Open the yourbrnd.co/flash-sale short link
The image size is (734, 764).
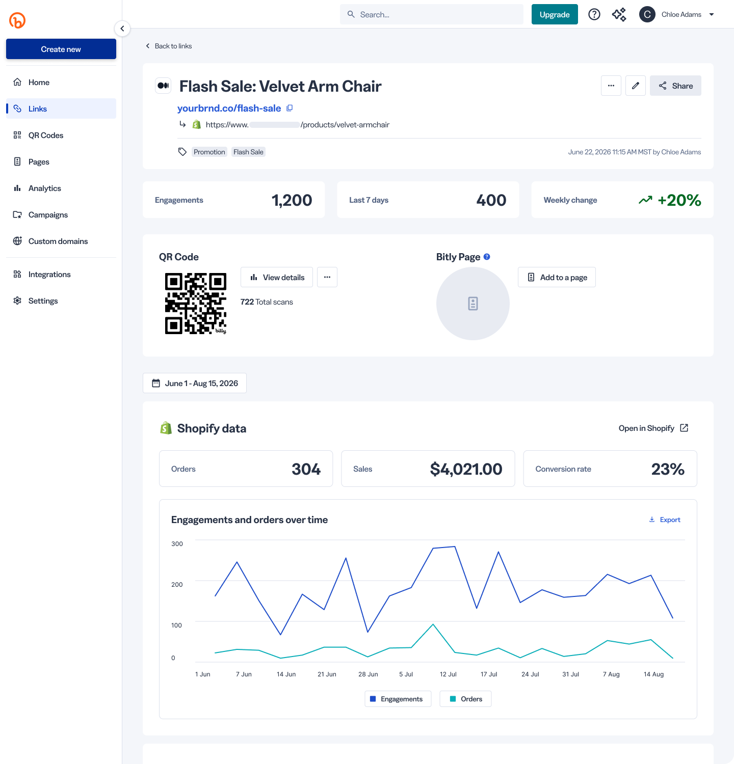(x=229, y=108)
